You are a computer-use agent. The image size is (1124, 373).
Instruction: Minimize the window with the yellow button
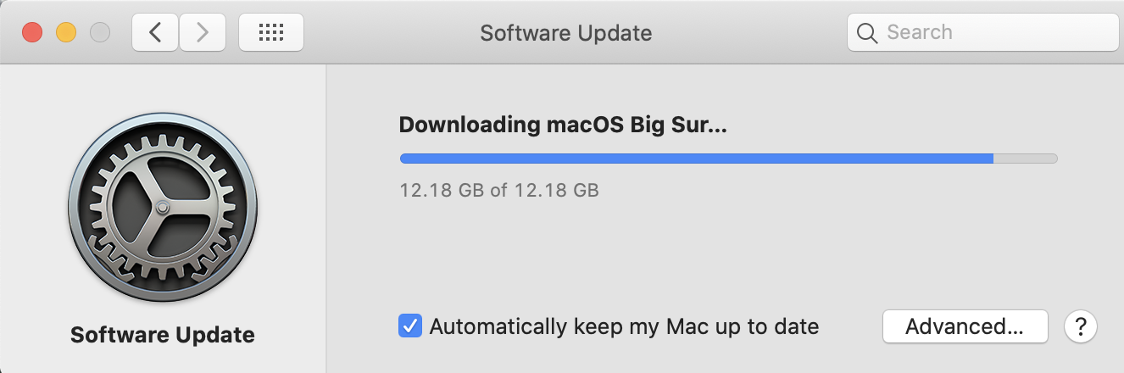coord(66,33)
